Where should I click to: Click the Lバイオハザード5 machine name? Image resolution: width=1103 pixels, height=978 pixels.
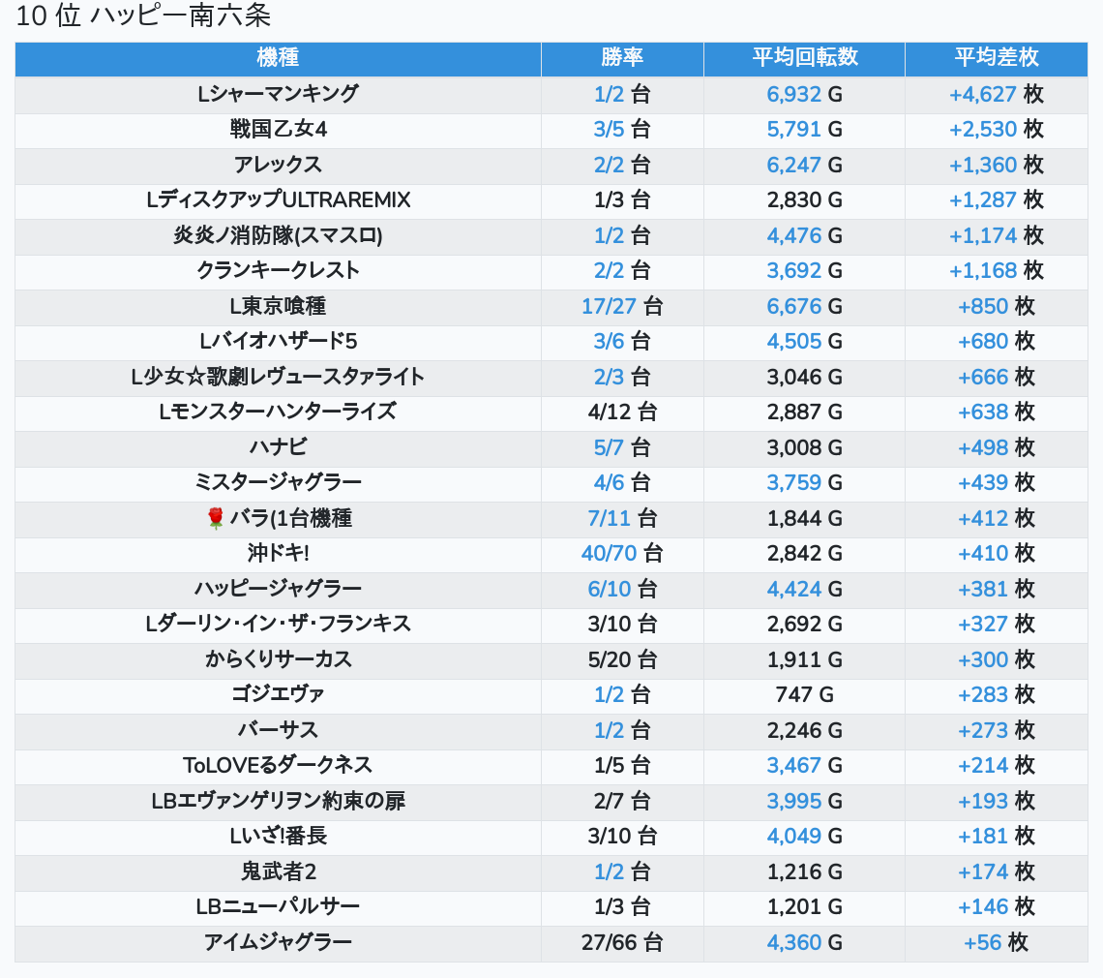(278, 342)
